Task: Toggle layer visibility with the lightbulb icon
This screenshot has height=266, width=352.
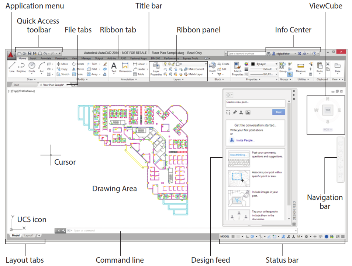Action: pos(165,64)
